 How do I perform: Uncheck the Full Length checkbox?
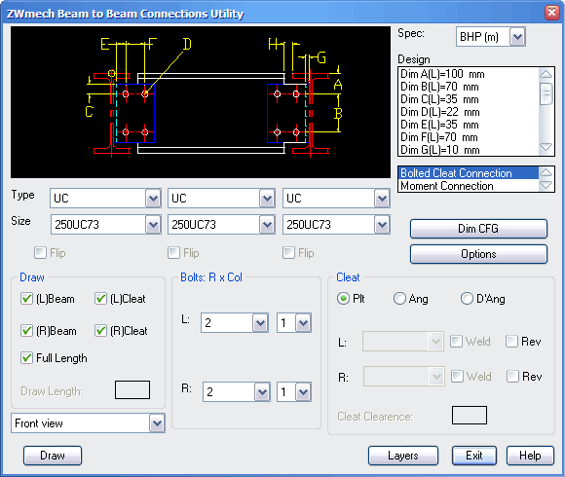tap(26, 358)
